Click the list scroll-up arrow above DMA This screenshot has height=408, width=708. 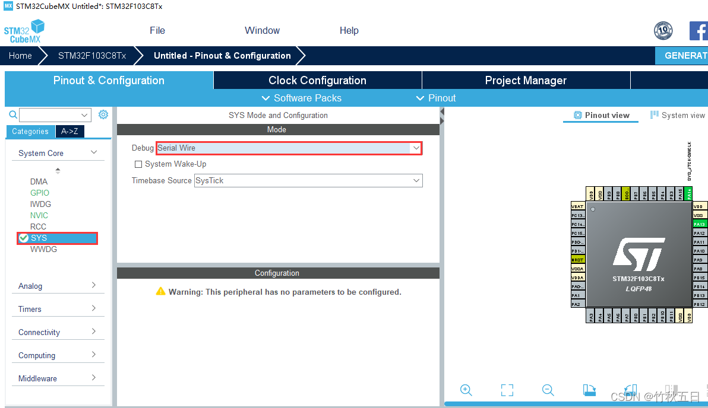coord(58,170)
